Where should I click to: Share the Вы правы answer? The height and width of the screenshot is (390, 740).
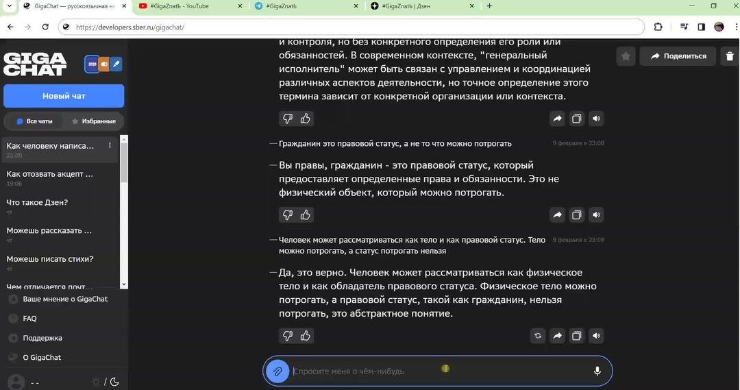(557, 215)
